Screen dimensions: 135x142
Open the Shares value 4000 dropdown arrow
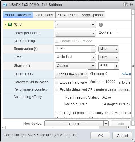click(116, 66)
